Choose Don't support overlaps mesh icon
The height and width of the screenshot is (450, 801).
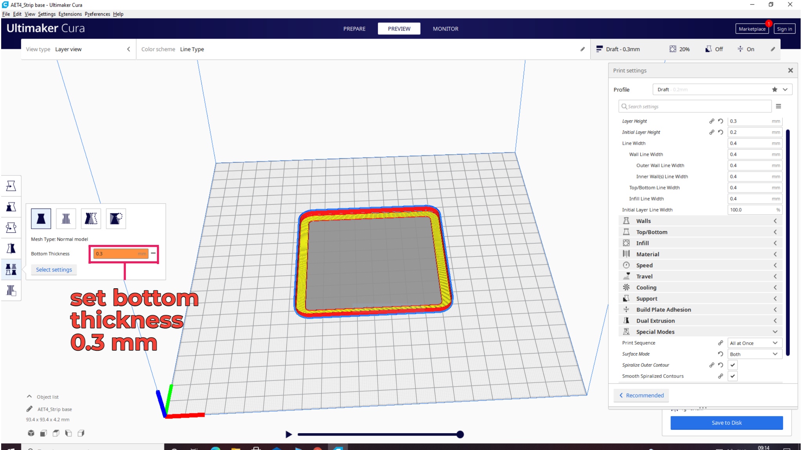pos(116,218)
